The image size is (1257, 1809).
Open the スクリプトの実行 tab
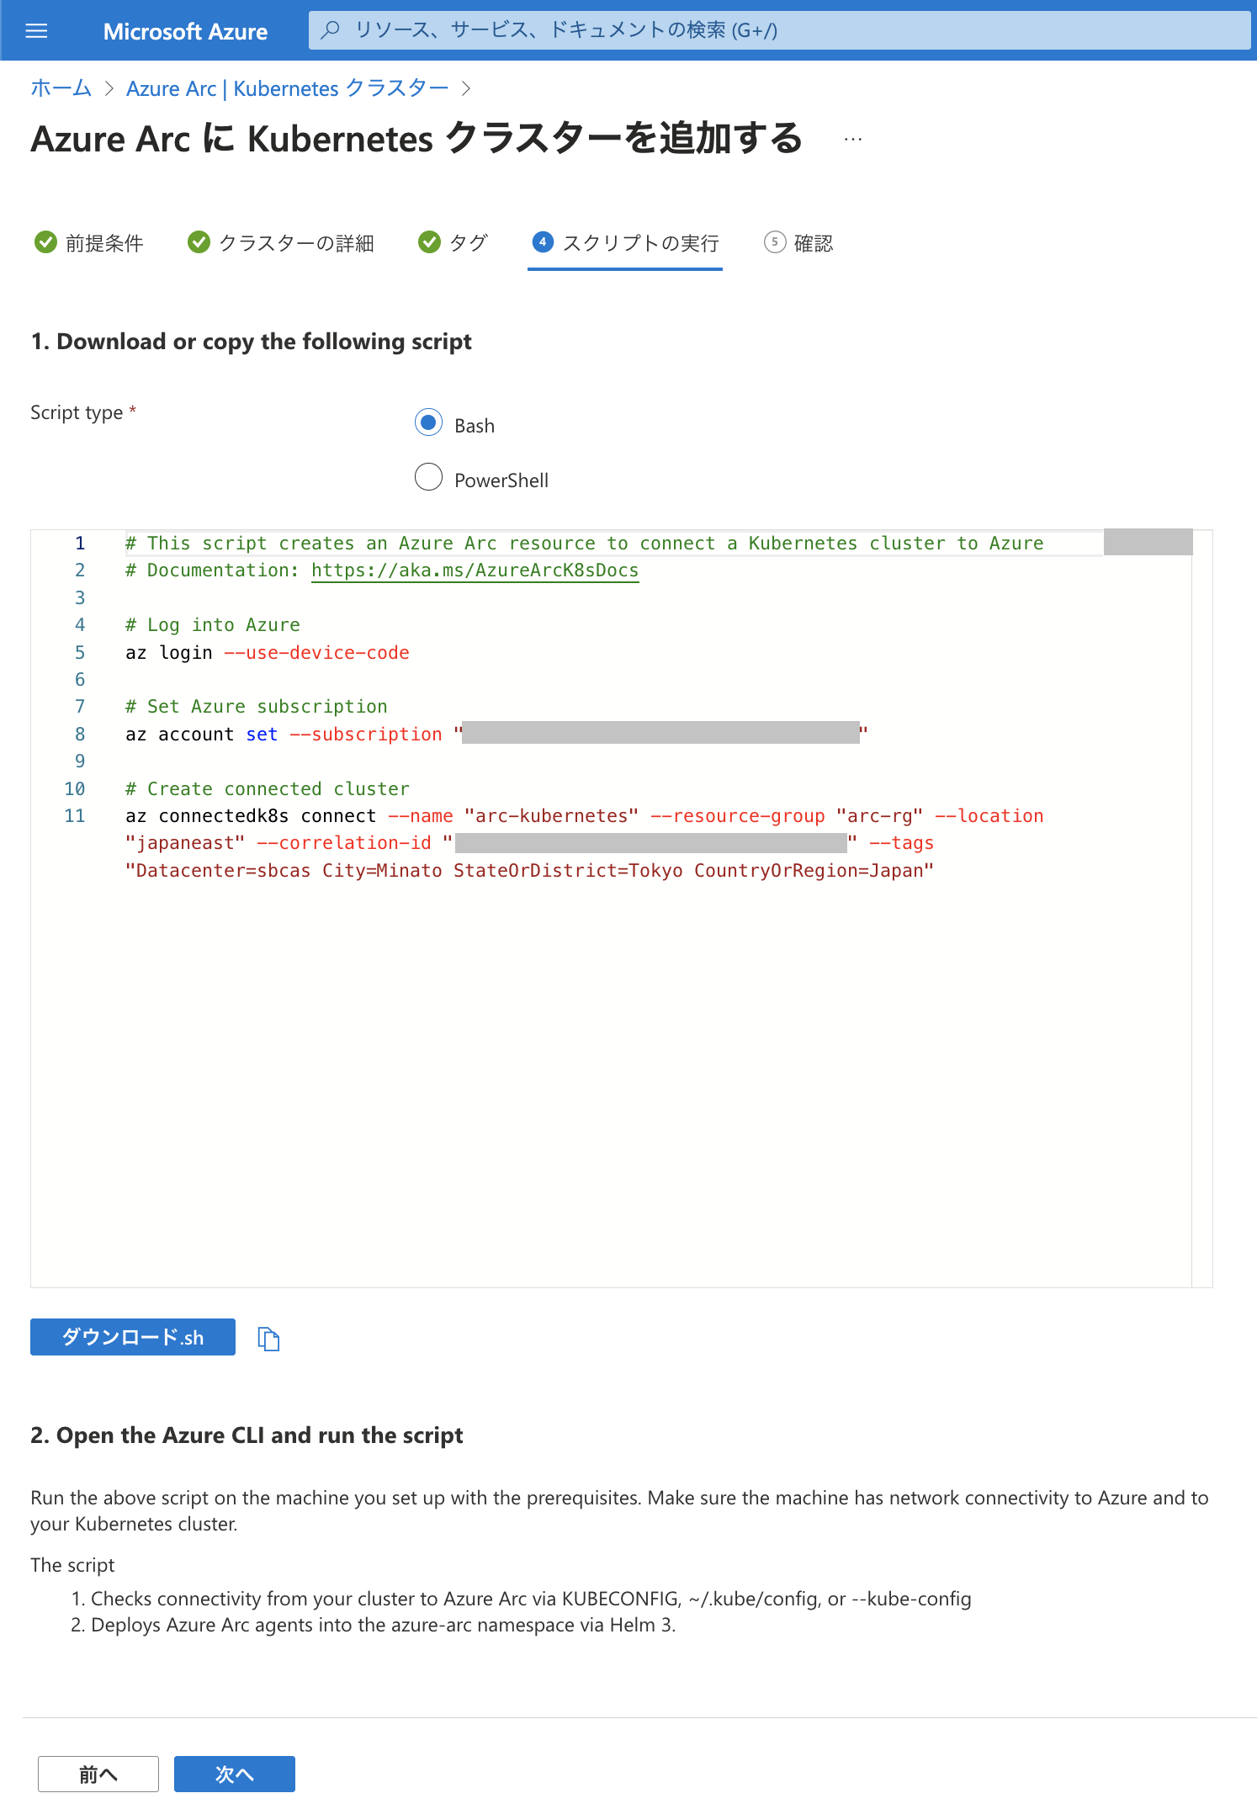(x=625, y=243)
